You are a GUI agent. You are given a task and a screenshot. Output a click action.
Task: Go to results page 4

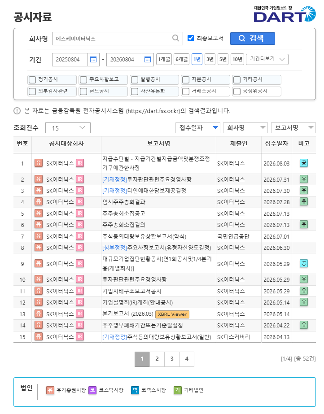click(x=187, y=359)
